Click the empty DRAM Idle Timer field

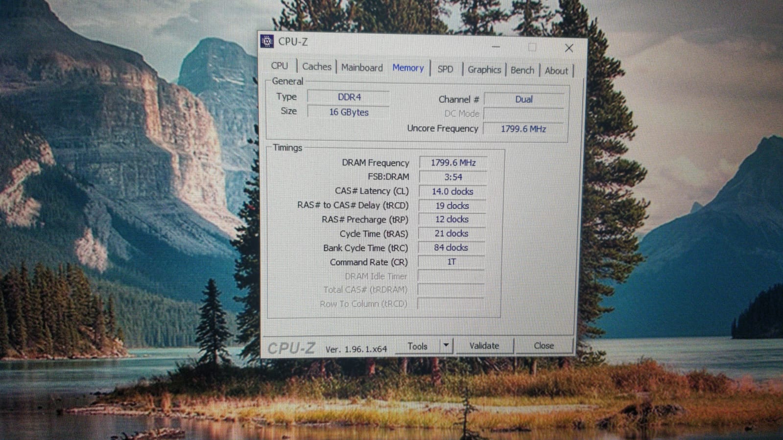(451, 276)
